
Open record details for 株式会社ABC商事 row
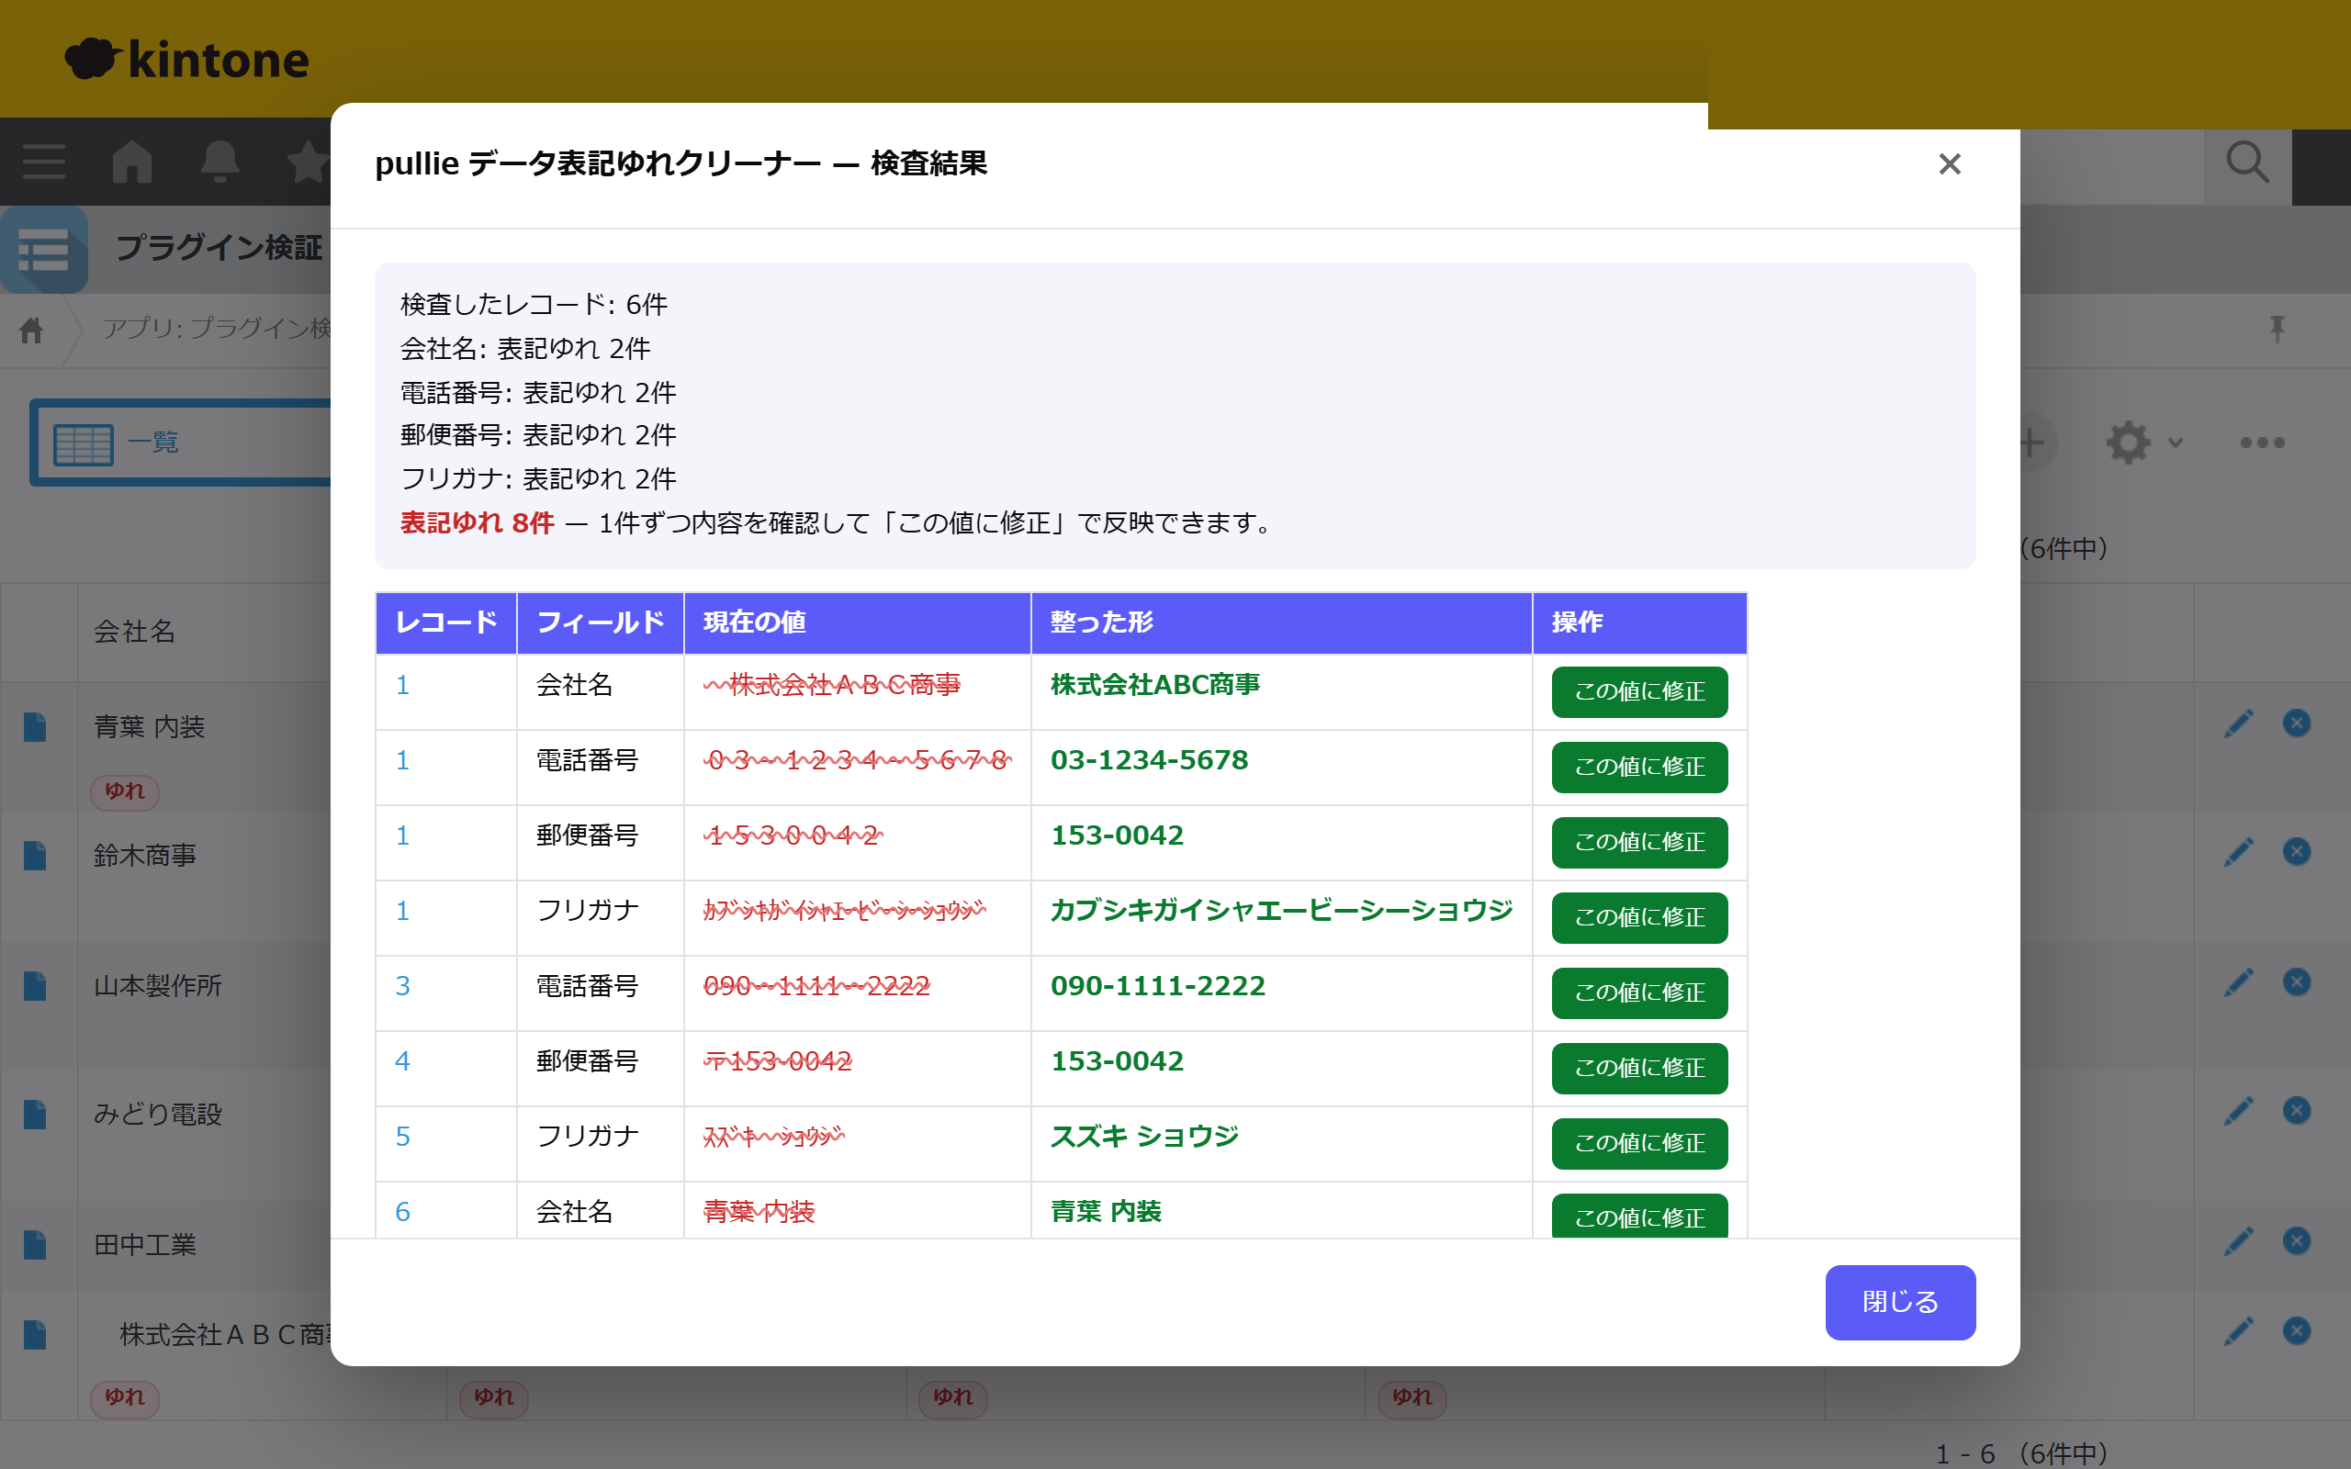tap(35, 1334)
